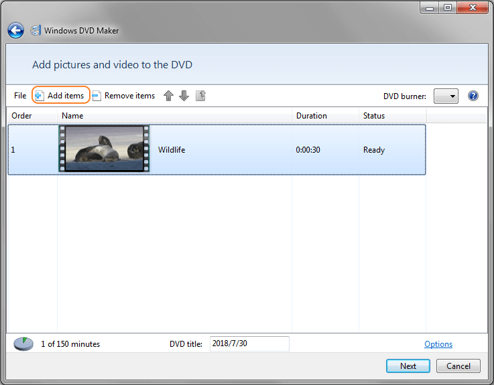The width and height of the screenshot is (494, 385).
Task: Cancel the DVD creation wizard
Action: coord(458,366)
